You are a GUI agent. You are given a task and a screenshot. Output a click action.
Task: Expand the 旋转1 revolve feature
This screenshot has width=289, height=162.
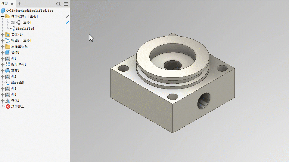click(2, 70)
